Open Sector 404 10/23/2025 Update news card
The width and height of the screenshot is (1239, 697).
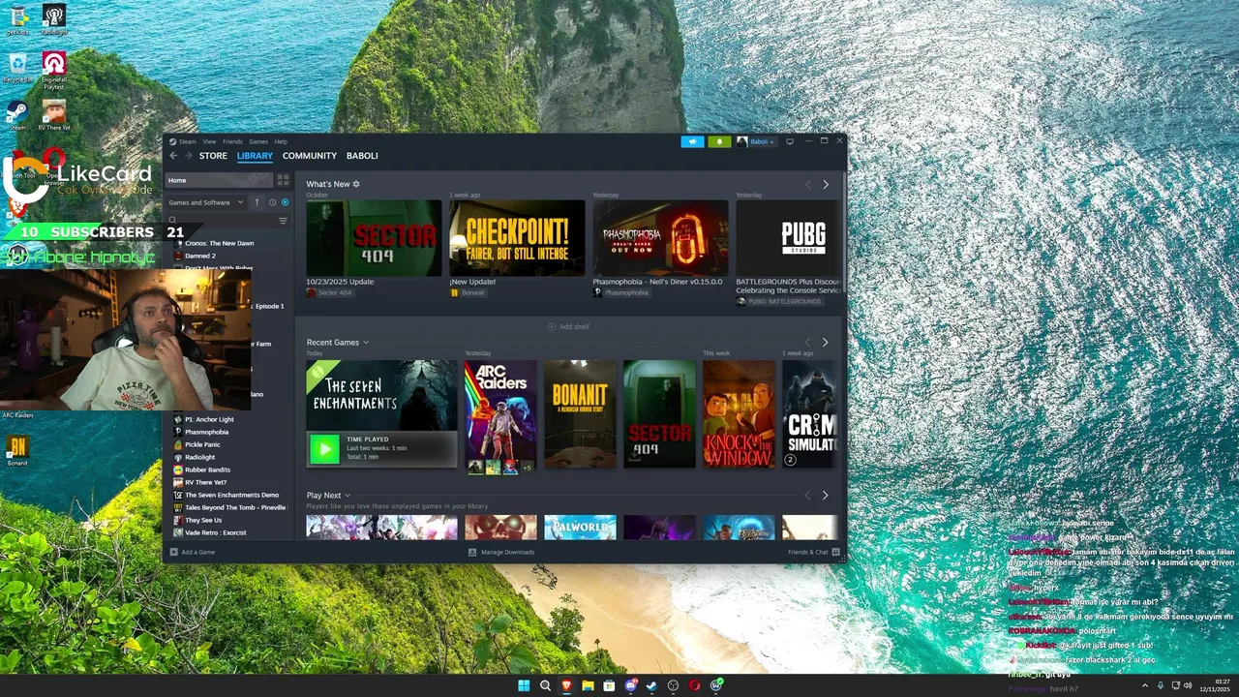[374, 249]
